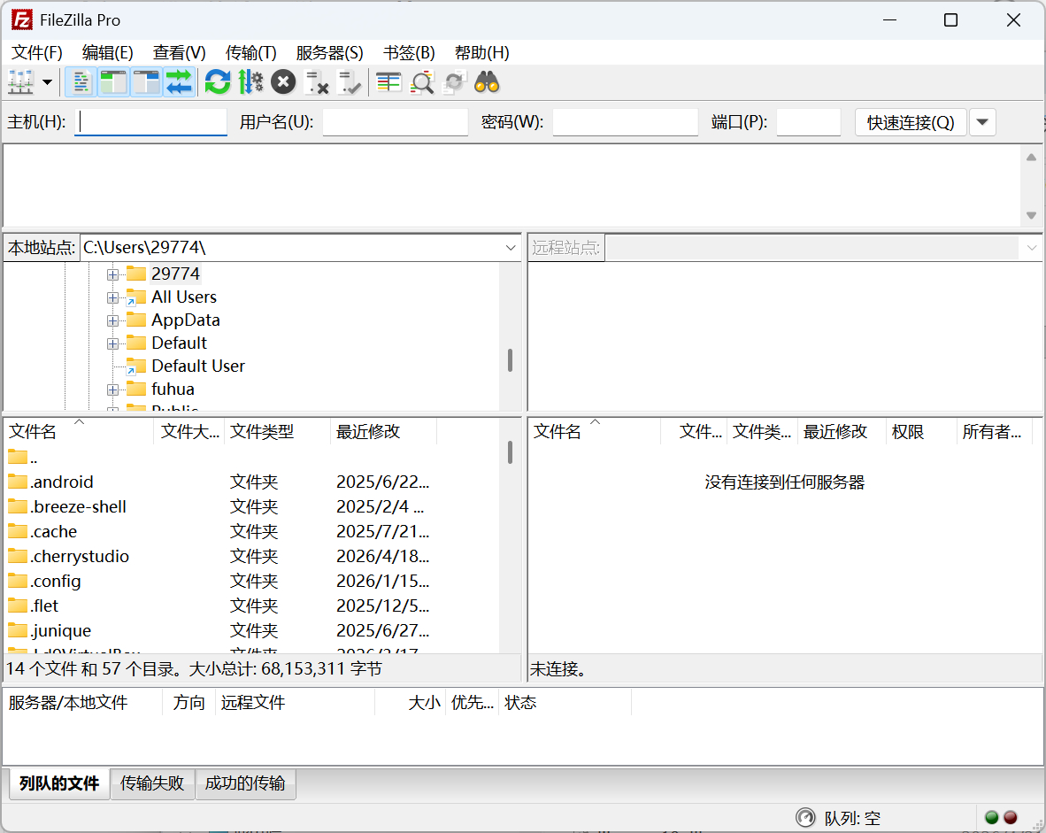Open the 书签(B) menu
Screen dimensions: 1046x833
[409, 53]
